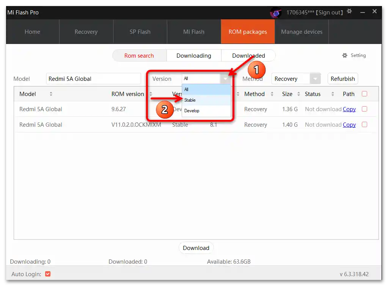The image size is (388, 286).
Task: Sort by Method column arrows
Action: tap(272, 94)
